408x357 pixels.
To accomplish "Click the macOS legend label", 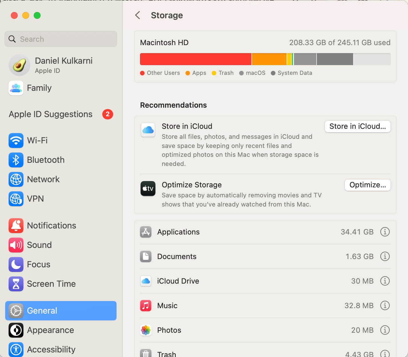I will tap(256, 73).
